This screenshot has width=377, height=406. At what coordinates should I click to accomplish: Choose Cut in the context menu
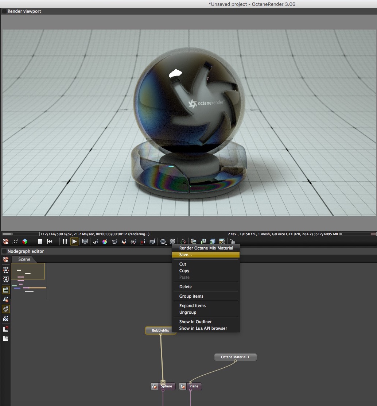click(206, 264)
